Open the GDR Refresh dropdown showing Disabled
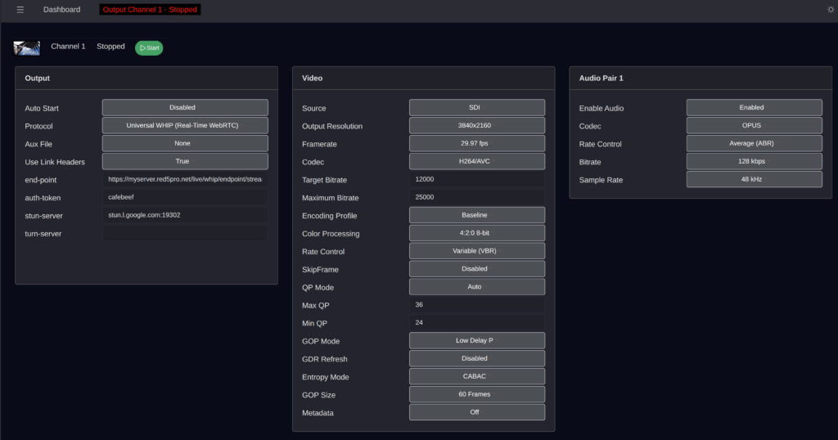The width and height of the screenshot is (838, 440). [477, 358]
